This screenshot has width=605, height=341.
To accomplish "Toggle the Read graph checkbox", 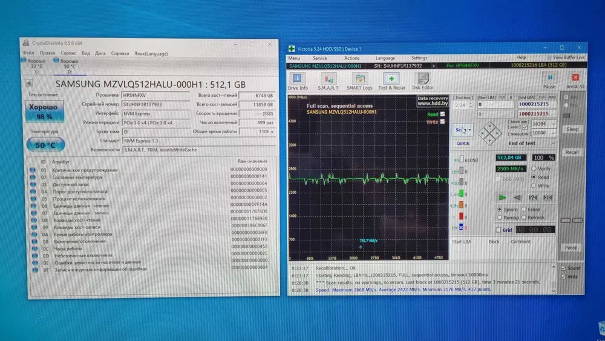I will pos(443,114).
